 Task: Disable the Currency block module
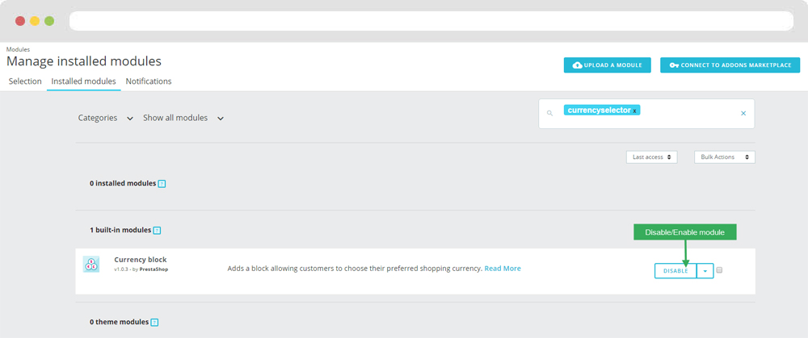[675, 271]
